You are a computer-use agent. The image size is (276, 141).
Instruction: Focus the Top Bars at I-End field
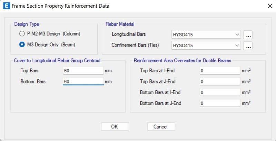coord(220,71)
